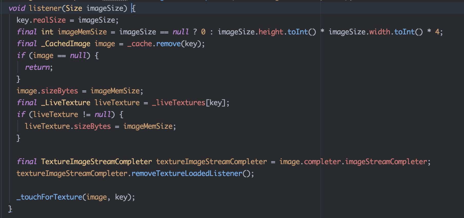Click the numeric literal '4'
The height and width of the screenshot is (218, 464).
(437, 32)
